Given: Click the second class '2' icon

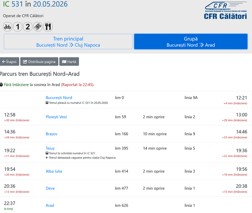Looking at the screenshot, I should 28,27.
